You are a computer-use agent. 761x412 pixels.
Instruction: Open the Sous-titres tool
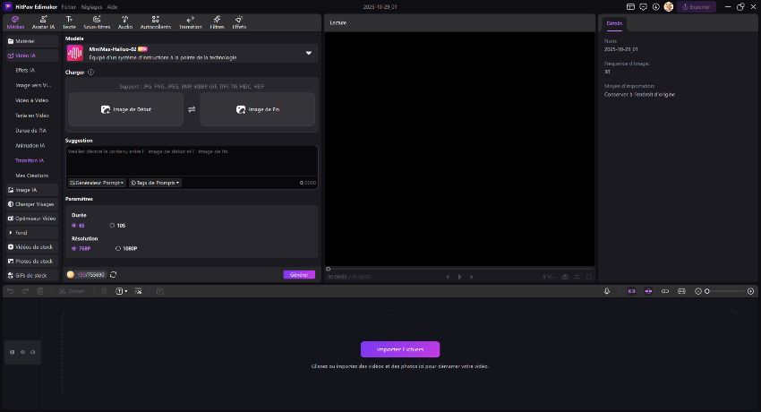(x=97, y=22)
